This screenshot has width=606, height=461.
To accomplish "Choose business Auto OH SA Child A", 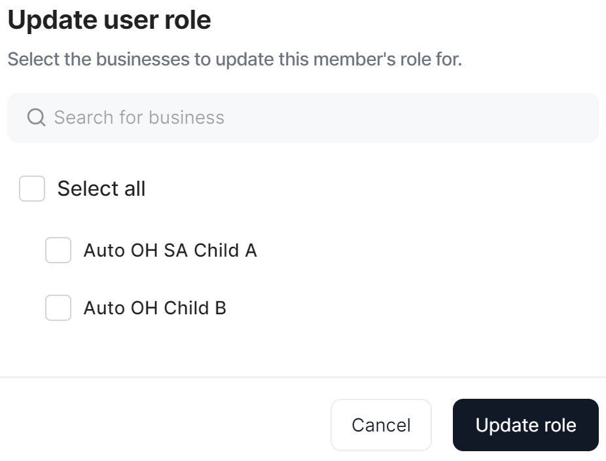I will click(x=58, y=250).
